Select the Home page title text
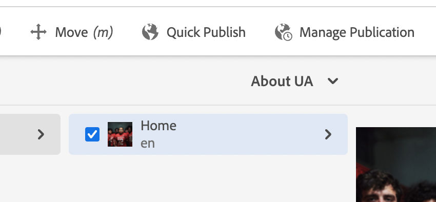 (158, 126)
